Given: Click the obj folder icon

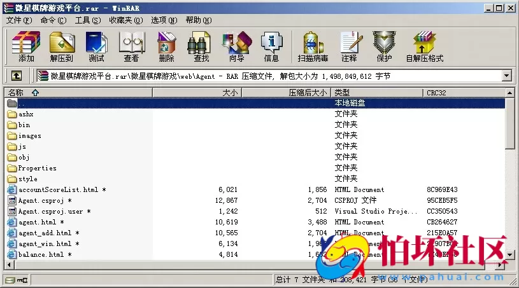Looking at the screenshot, I should coord(12,158).
